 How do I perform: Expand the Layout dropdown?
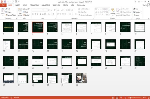tap(26, 9)
